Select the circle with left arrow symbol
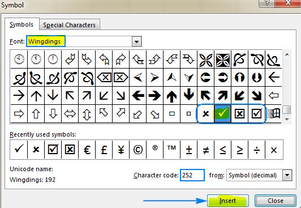The height and width of the screenshot is (208, 301). click(205, 78)
